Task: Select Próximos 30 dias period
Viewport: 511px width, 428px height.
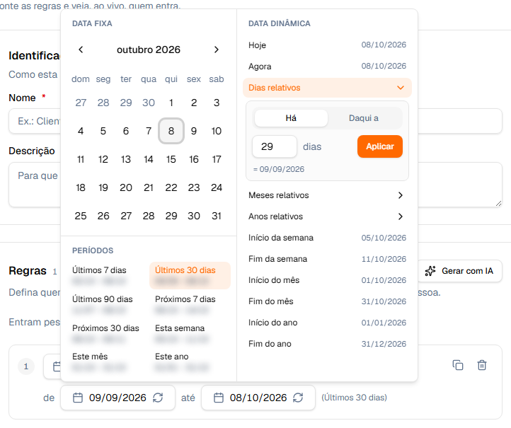Action: coord(107,333)
